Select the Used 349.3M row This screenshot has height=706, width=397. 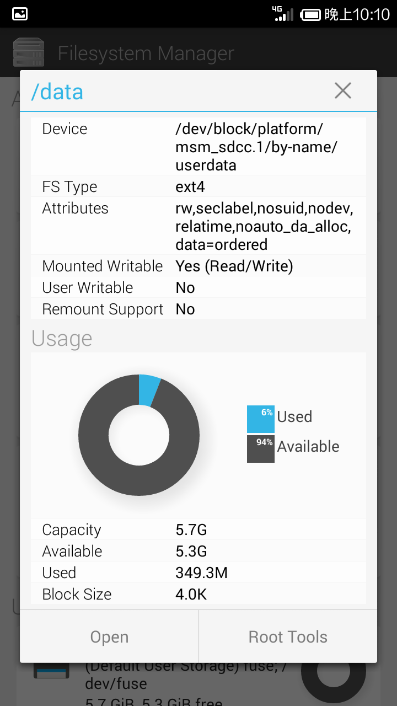pyautogui.click(x=198, y=573)
